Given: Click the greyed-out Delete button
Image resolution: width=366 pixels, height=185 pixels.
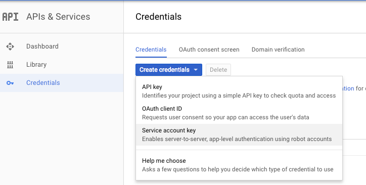Looking at the screenshot, I should point(218,70).
